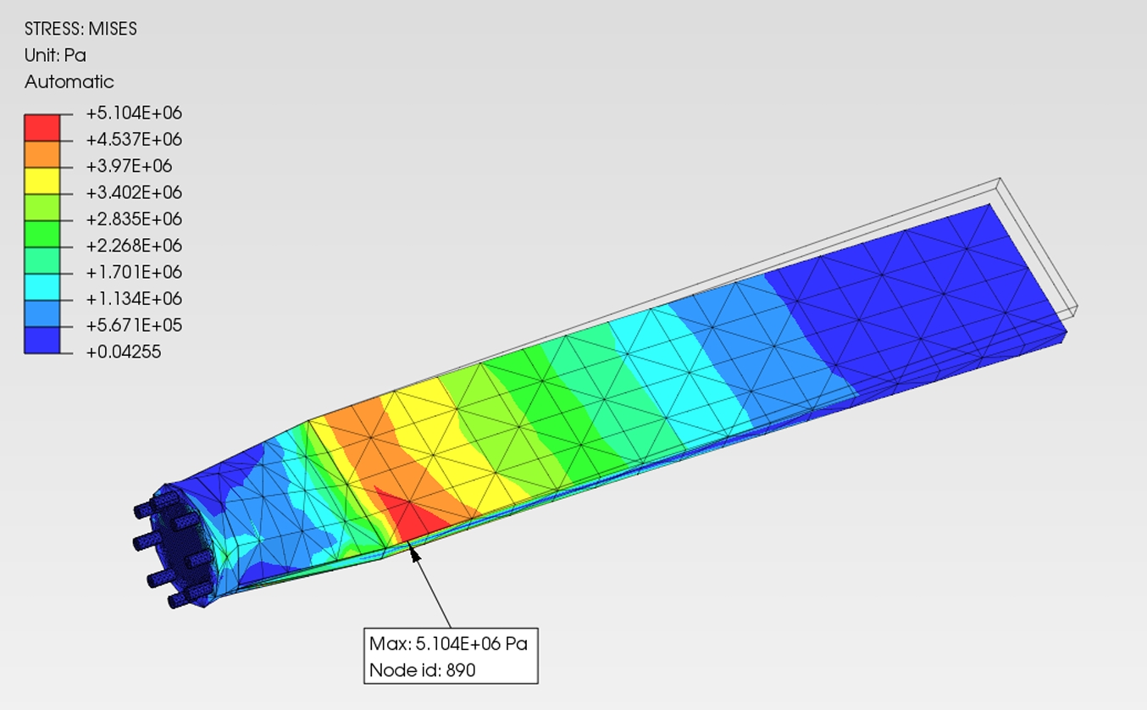Click the yellow swatch in the legend
Screen dimensions: 1147x710
[42, 180]
